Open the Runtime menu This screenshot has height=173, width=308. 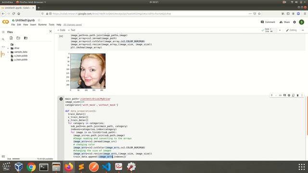tap(42, 25)
